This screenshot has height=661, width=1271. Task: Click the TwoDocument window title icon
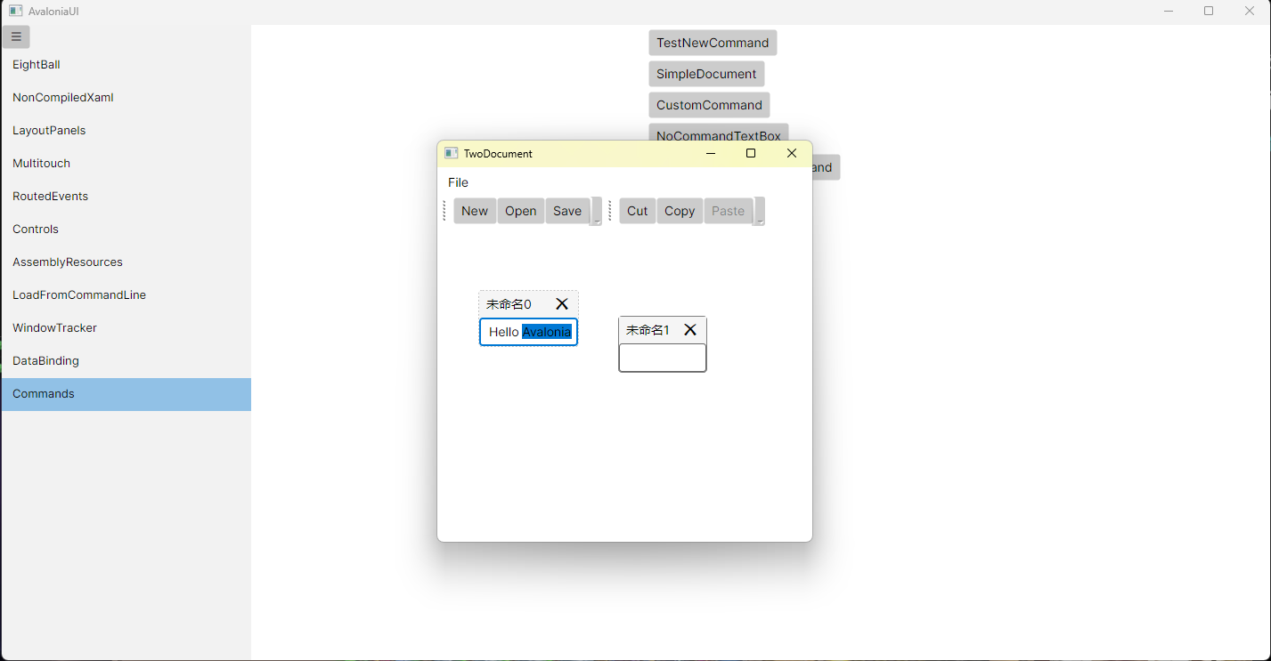pyautogui.click(x=452, y=153)
